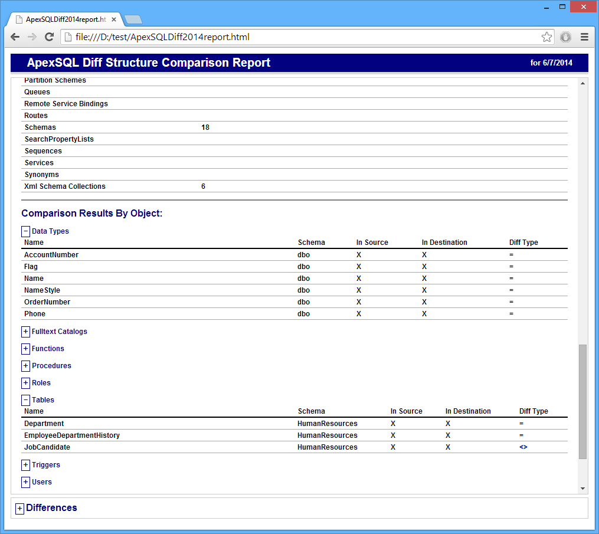
Task: Close the ApexSQLDiff2014report tab
Action: coord(114,19)
